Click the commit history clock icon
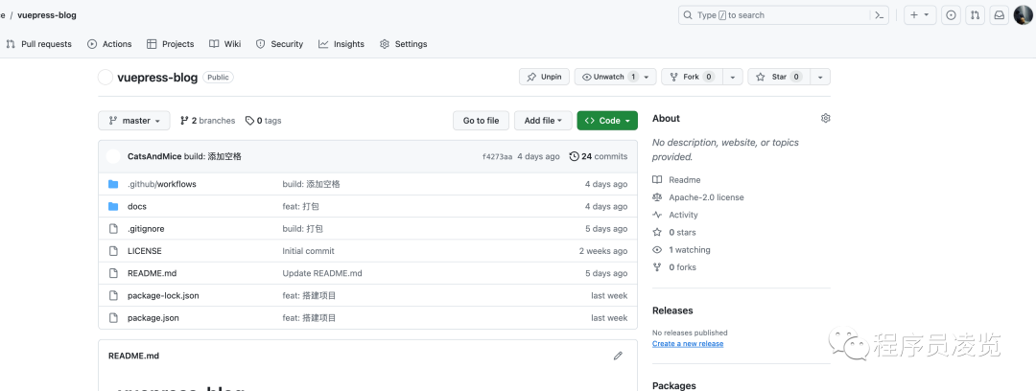This screenshot has width=1036, height=391. click(574, 156)
